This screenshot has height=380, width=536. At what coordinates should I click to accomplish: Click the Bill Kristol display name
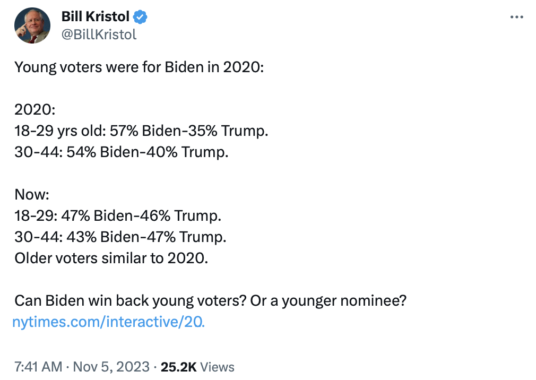coord(95,17)
